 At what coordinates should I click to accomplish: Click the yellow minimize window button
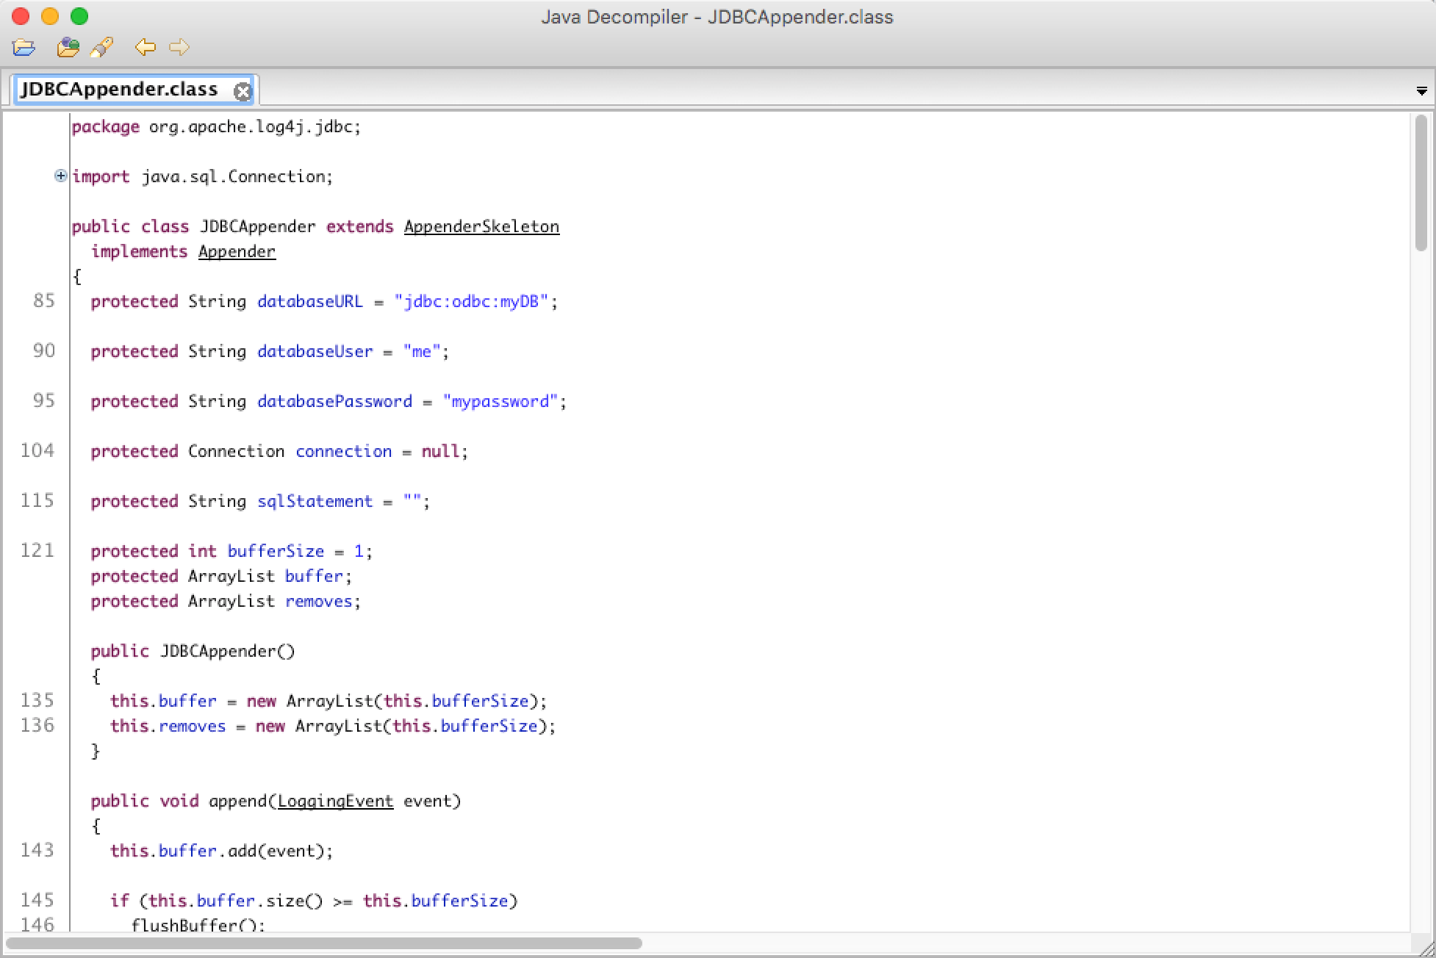pyautogui.click(x=50, y=16)
